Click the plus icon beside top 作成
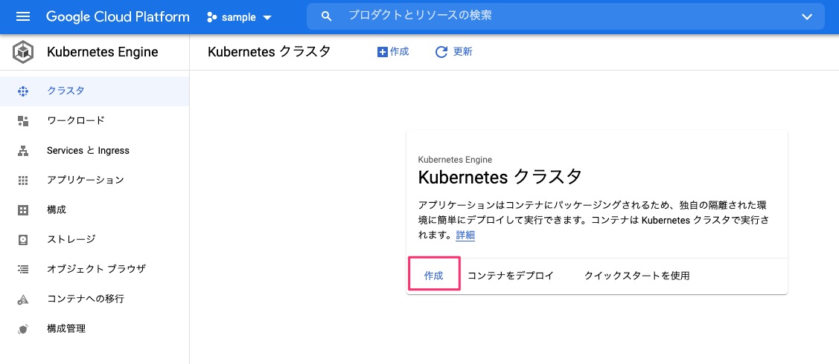Viewport: 839px width, 364px height. coord(382,52)
